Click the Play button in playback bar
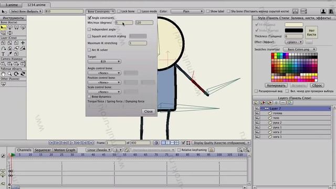This screenshot has height=189, width=336. pyautogui.click(x=71, y=143)
